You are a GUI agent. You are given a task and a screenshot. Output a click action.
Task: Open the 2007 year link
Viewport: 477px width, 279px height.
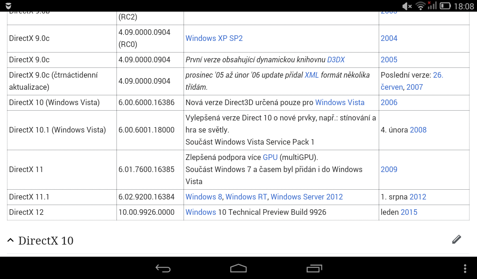click(x=415, y=87)
